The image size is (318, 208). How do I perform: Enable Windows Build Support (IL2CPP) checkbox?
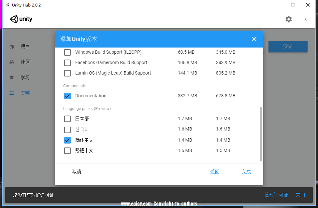point(67,52)
